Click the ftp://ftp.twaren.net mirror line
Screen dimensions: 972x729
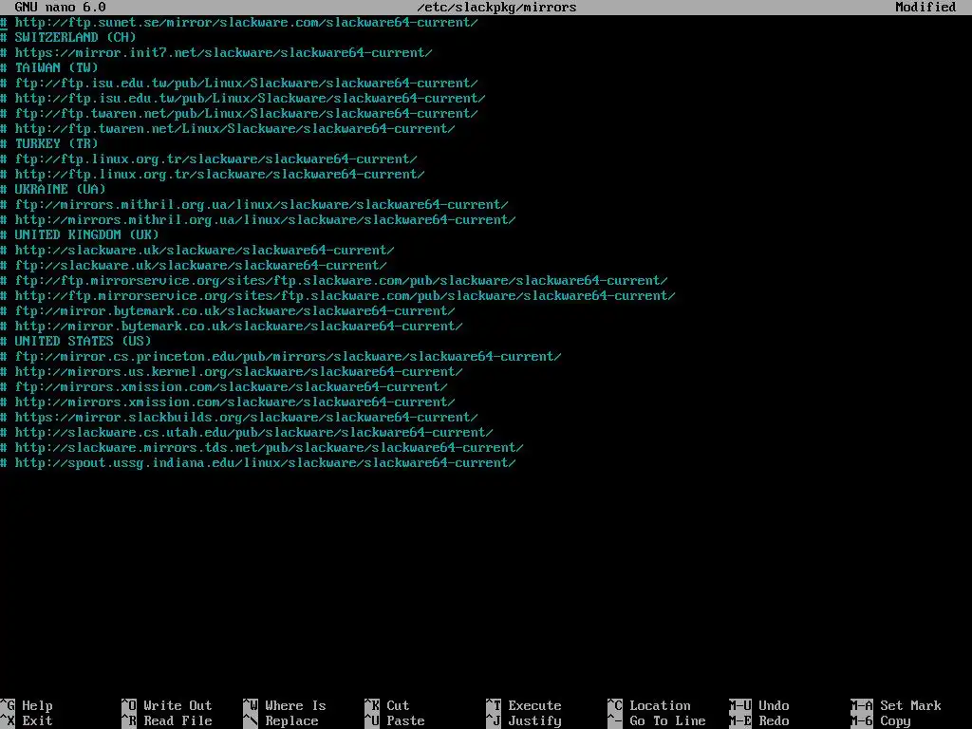point(239,114)
